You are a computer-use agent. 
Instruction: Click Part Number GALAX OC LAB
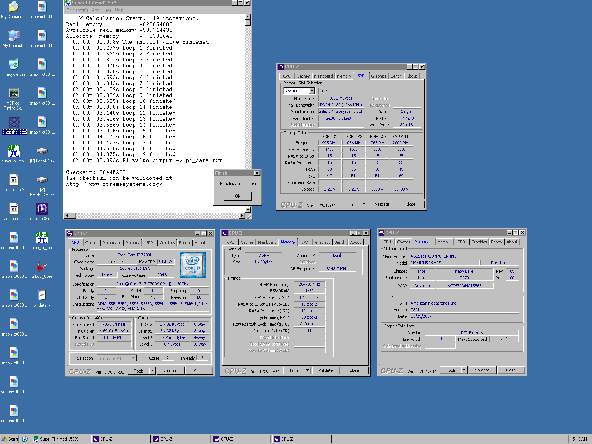[341, 118]
